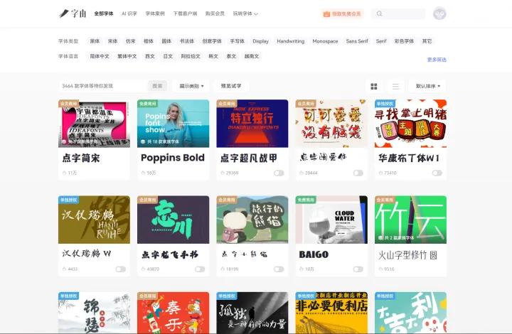This screenshot has height=334, width=512.
Task: Toggle the switch on 华康布丁体W1 card
Action: coord(437,173)
